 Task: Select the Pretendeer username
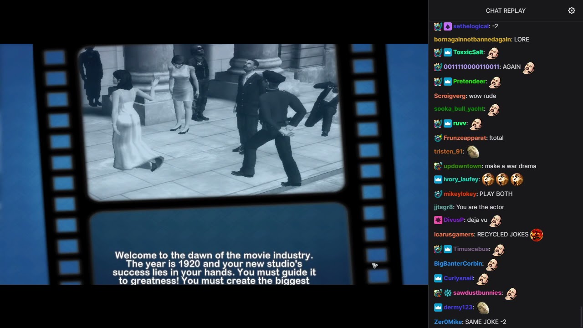[470, 82]
